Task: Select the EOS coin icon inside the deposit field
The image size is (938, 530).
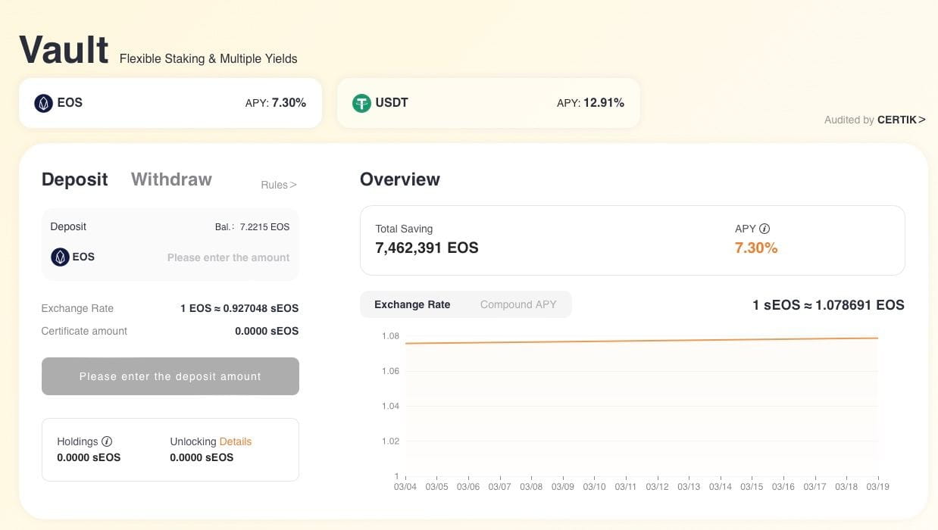Action: 60,257
